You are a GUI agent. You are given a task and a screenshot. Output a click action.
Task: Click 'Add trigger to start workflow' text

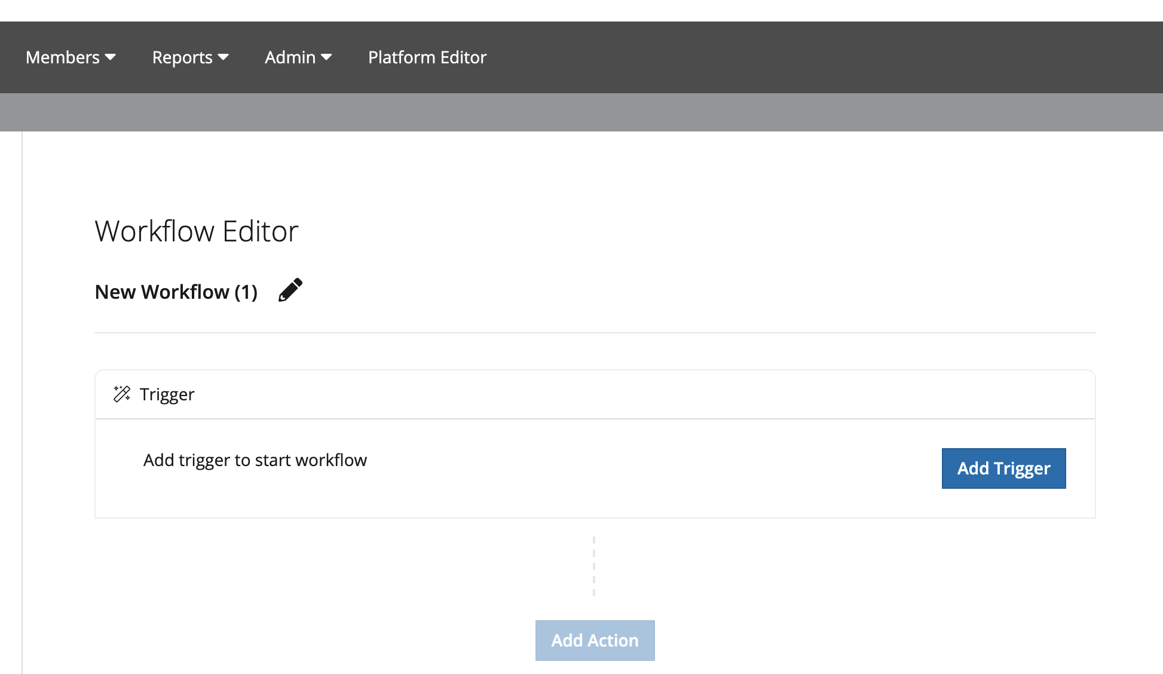pyautogui.click(x=255, y=460)
